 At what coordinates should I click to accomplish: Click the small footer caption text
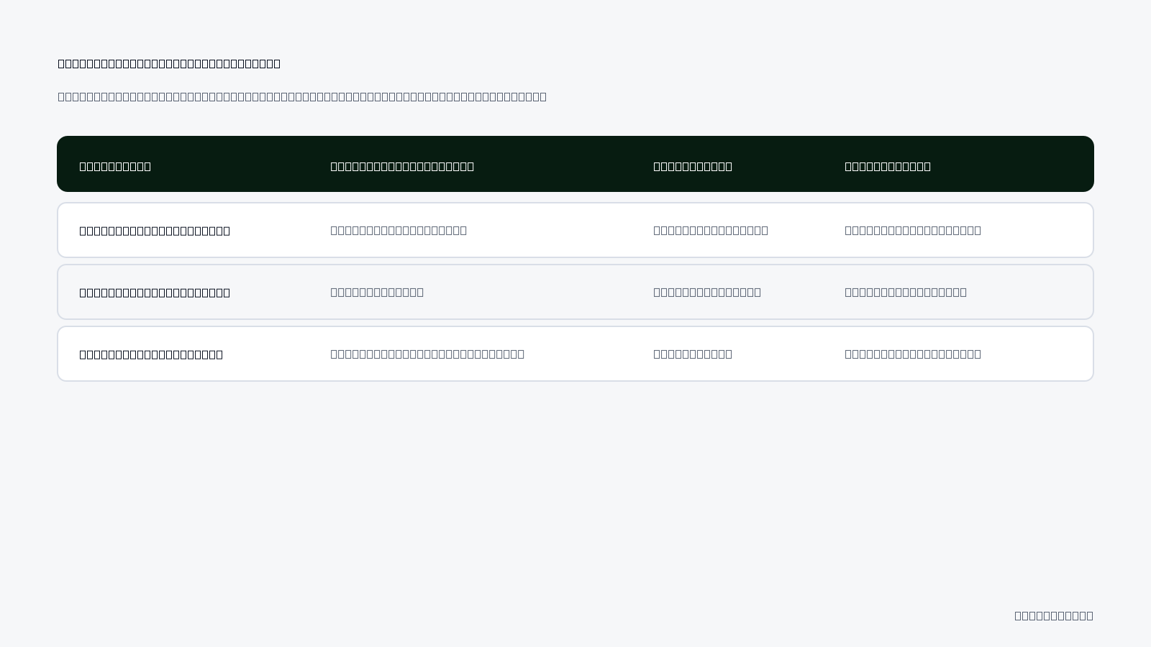1054,615
